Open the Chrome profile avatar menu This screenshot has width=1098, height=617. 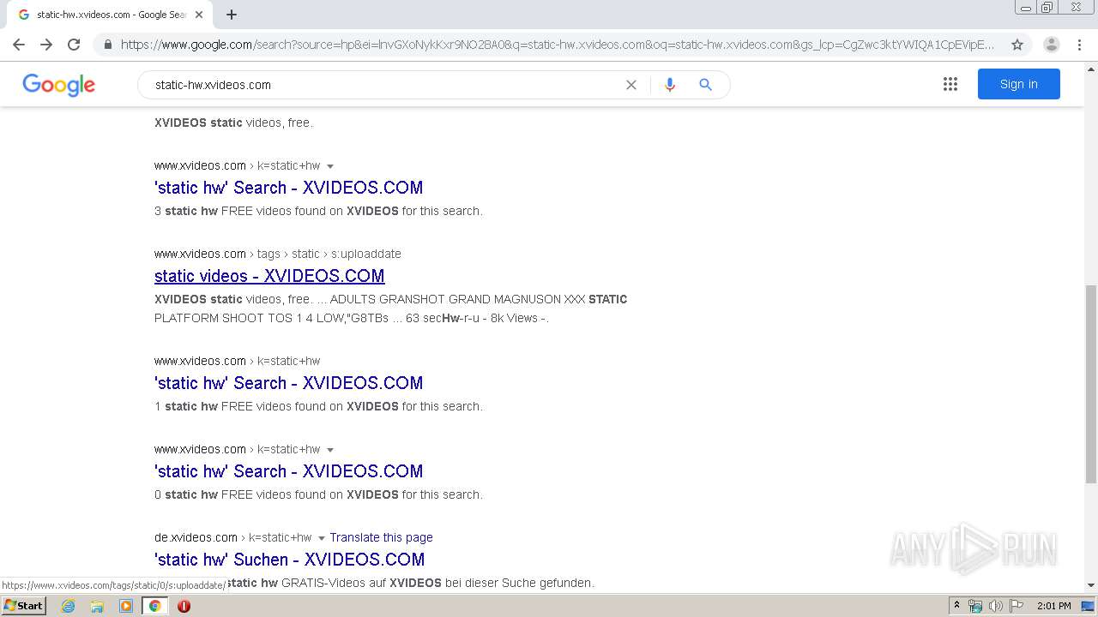click(x=1052, y=45)
